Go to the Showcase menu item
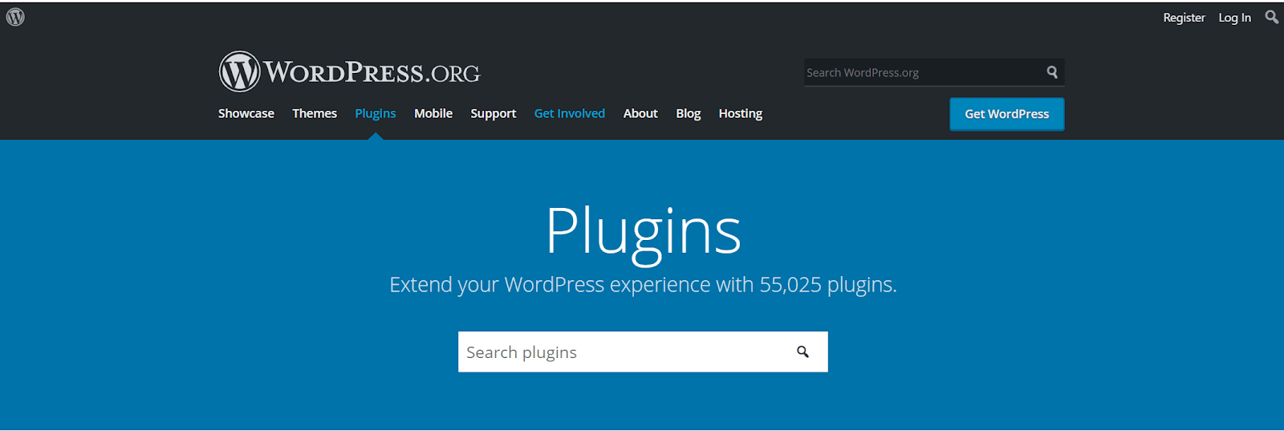Viewport: 1284px width, 431px height. pos(246,113)
